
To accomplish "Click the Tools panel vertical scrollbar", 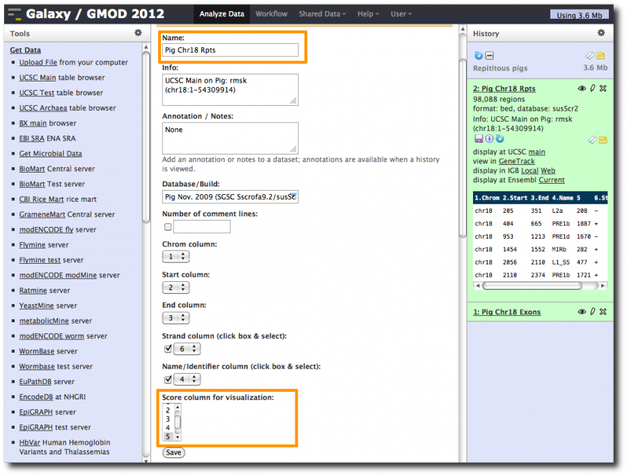I will point(146,136).
